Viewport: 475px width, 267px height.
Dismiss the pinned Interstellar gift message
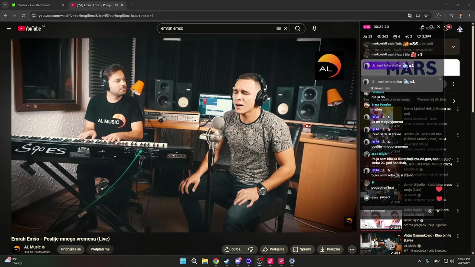pyautogui.click(x=440, y=79)
